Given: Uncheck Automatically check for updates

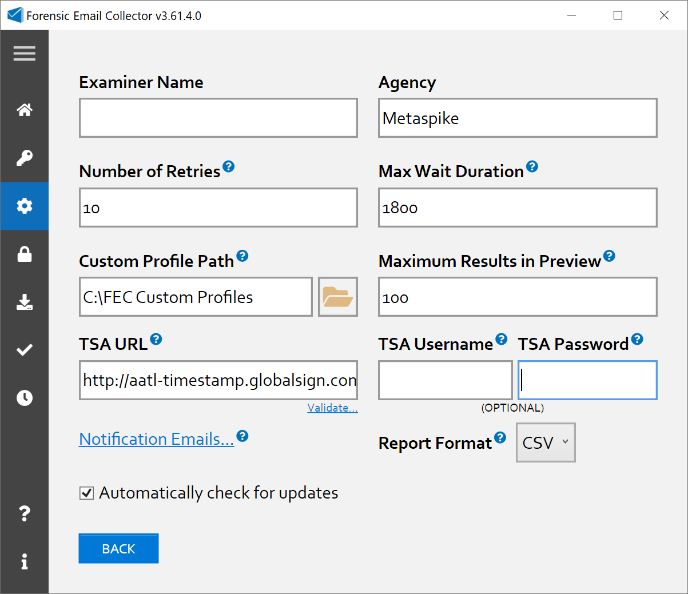Looking at the screenshot, I should 86,493.
